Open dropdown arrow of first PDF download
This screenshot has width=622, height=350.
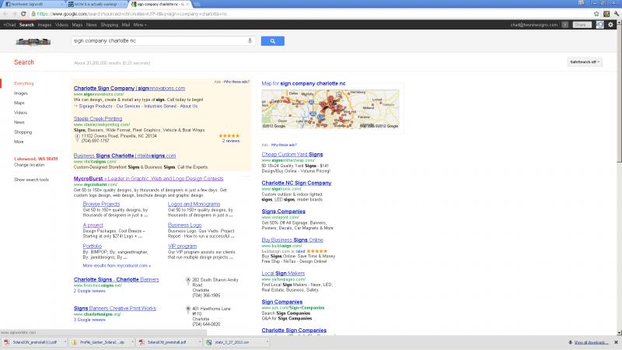(x=65, y=342)
